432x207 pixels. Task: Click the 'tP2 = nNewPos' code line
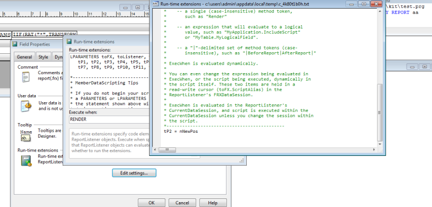pos(181,131)
